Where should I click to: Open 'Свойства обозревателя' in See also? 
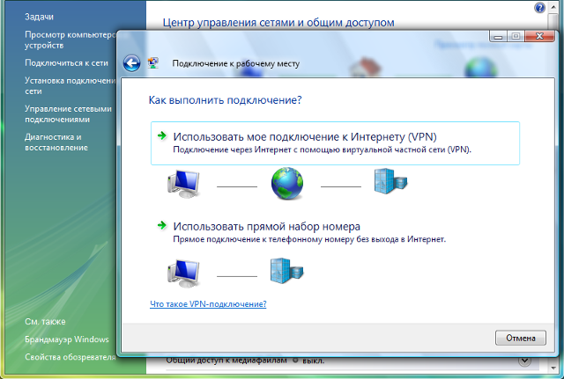(70, 357)
